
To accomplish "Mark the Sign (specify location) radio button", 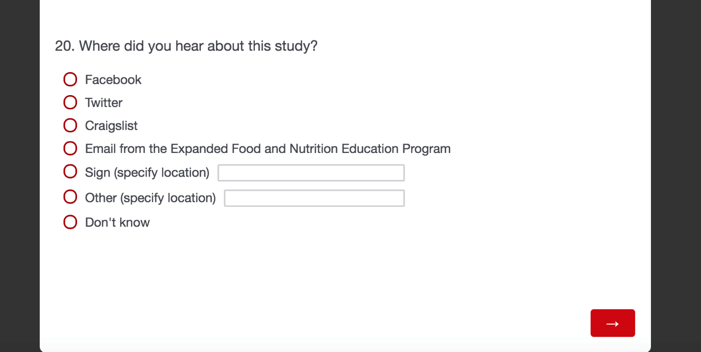I will [70, 172].
